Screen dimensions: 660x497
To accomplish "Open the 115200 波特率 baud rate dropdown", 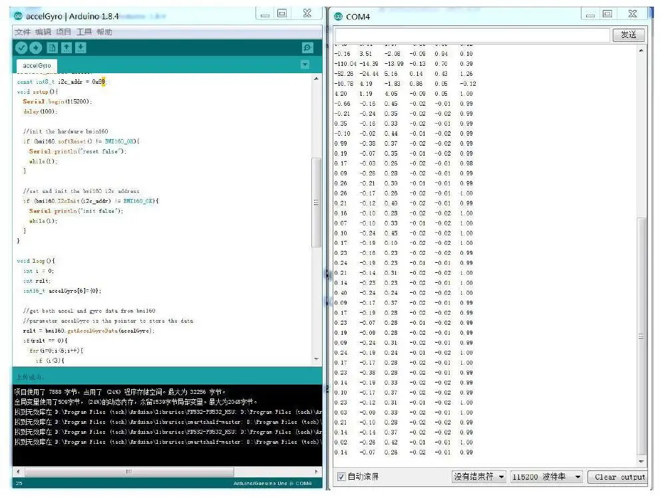I will coord(546,477).
